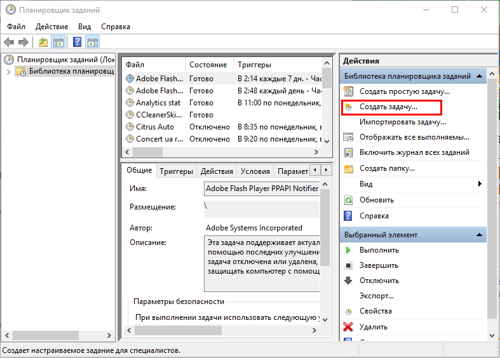Viewport: 500px width, 358px height.
Task: Click the Task Scheduler root clock icon in tree
Action: pos(9,60)
